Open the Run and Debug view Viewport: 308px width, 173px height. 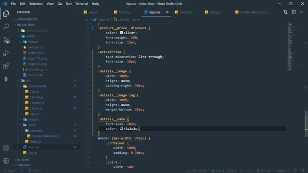tap(6, 53)
